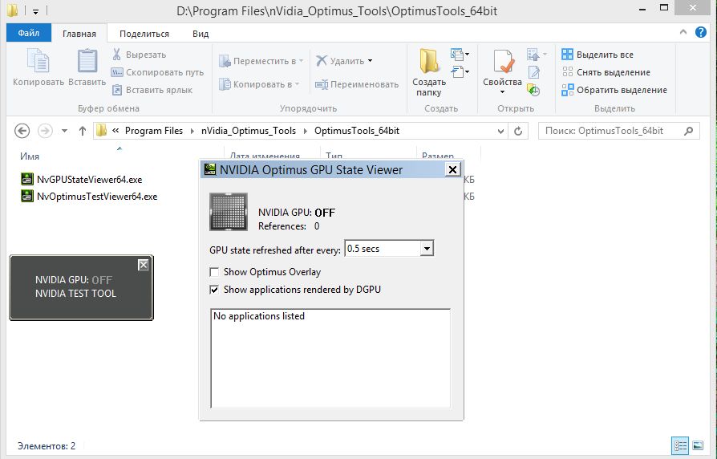Image resolution: width=717 pixels, height=459 pixels.
Task: Click NvGPUStateViewer64.exe file icon
Action: click(x=27, y=179)
